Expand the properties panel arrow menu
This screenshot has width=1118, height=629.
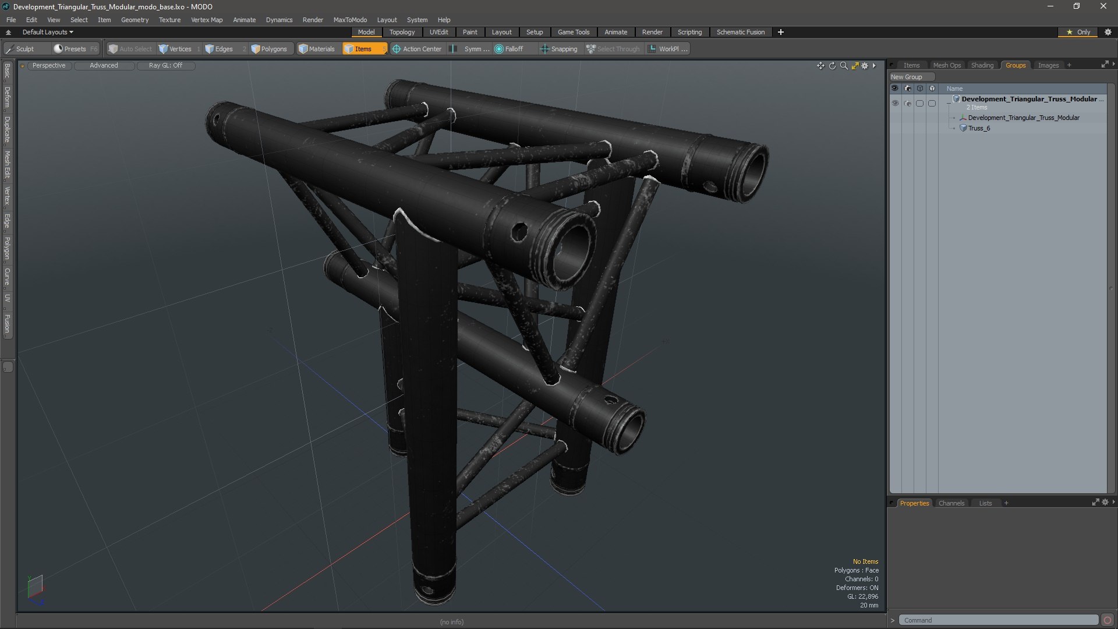(1113, 502)
